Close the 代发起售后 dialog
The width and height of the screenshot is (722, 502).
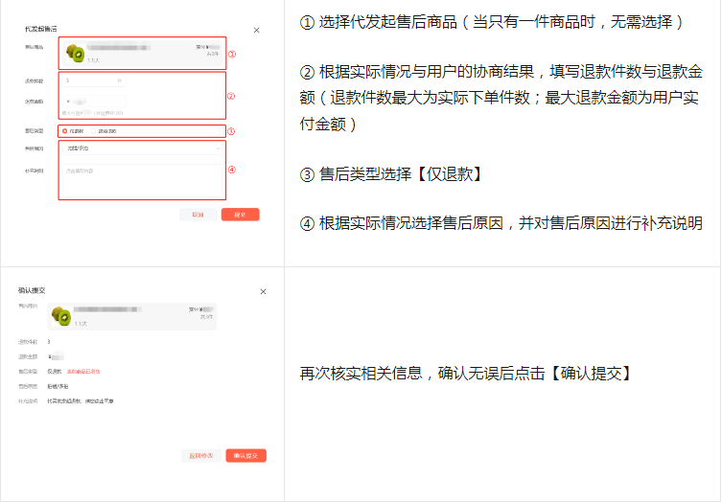[256, 32]
